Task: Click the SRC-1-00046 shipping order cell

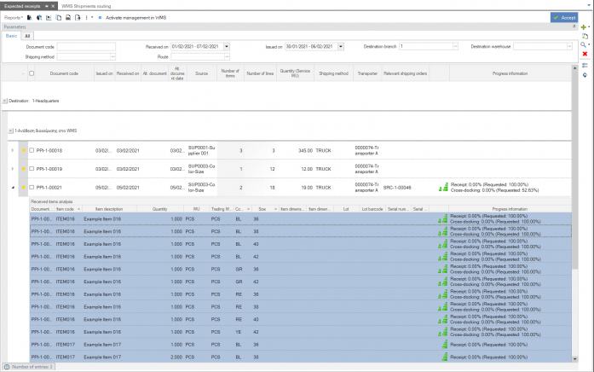Action: click(x=397, y=188)
